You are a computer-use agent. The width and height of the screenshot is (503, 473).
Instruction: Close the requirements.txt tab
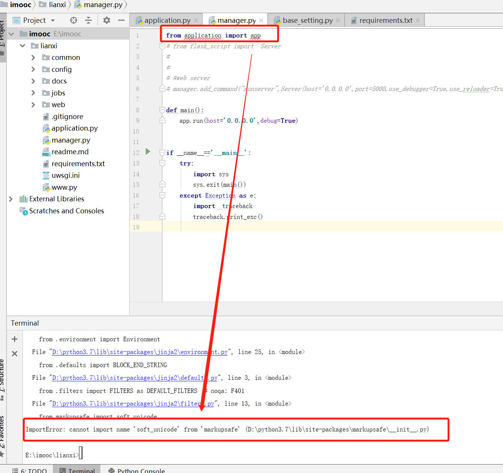tap(418, 21)
